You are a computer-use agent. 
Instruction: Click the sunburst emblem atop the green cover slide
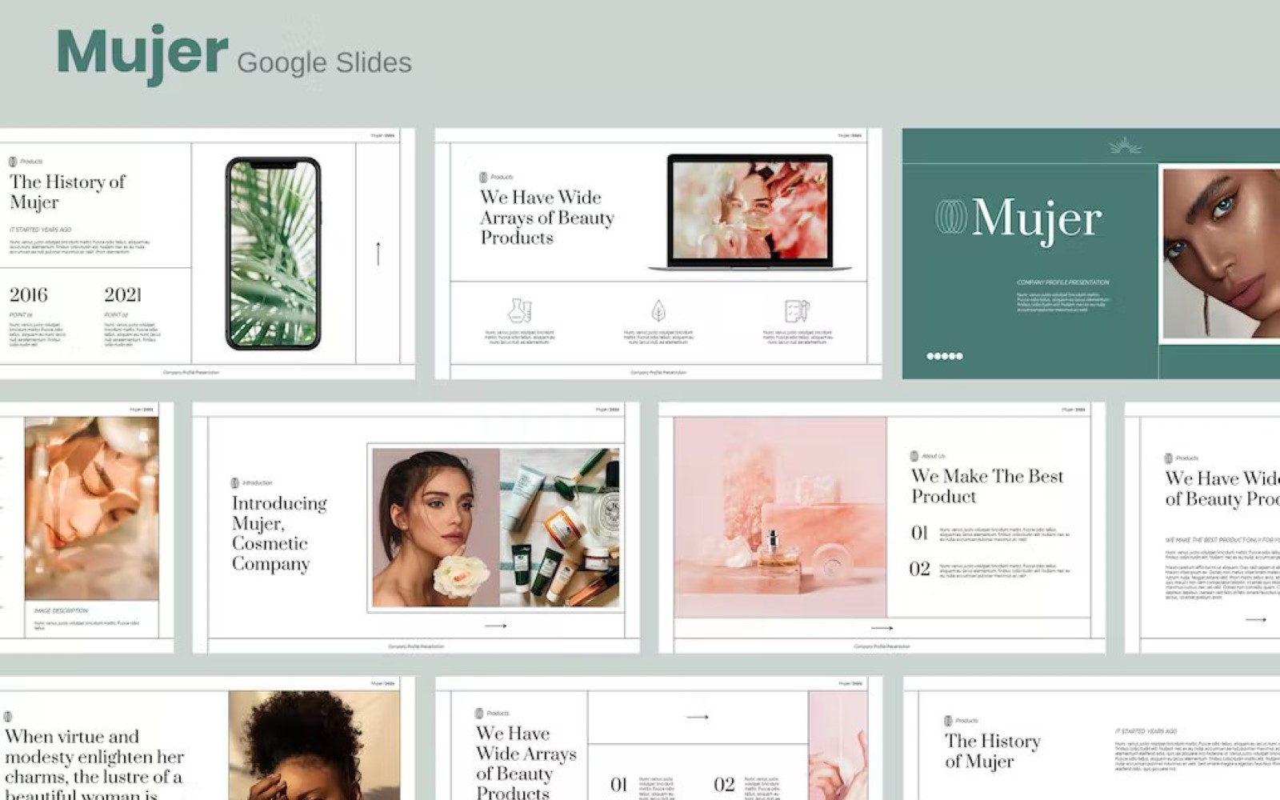coord(1125,146)
